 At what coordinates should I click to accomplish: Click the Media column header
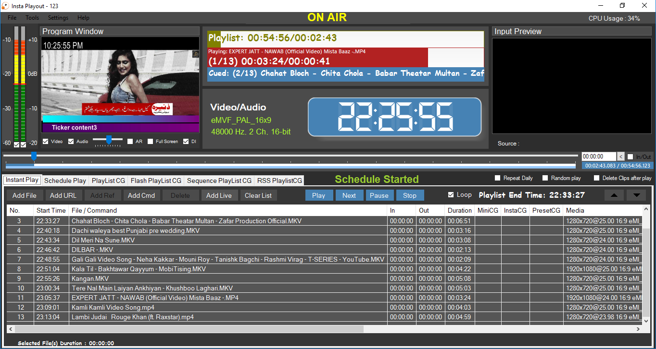(x=603, y=210)
